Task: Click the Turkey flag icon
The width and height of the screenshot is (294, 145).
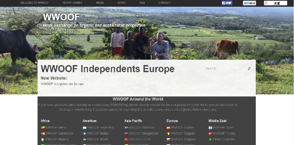Action: tap(210, 134)
